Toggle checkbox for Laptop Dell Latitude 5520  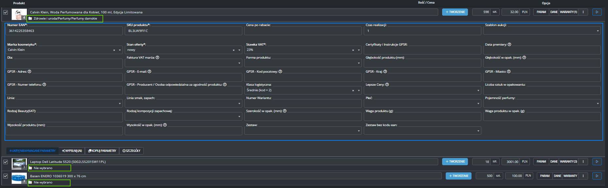coord(6,162)
